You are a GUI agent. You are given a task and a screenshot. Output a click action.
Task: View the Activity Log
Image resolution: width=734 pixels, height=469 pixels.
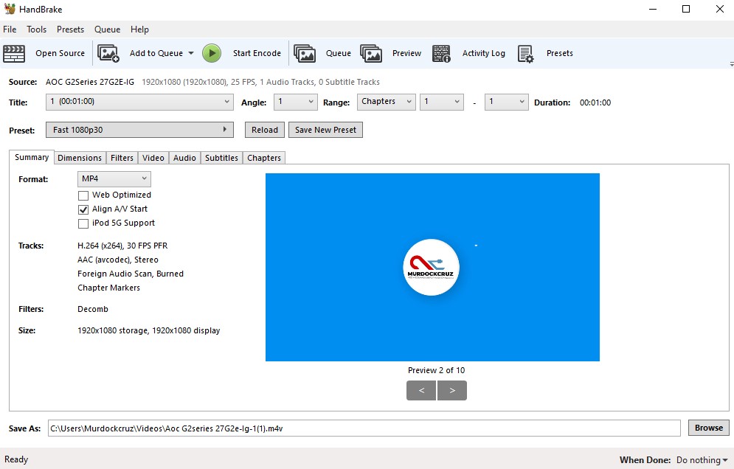point(441,53)
